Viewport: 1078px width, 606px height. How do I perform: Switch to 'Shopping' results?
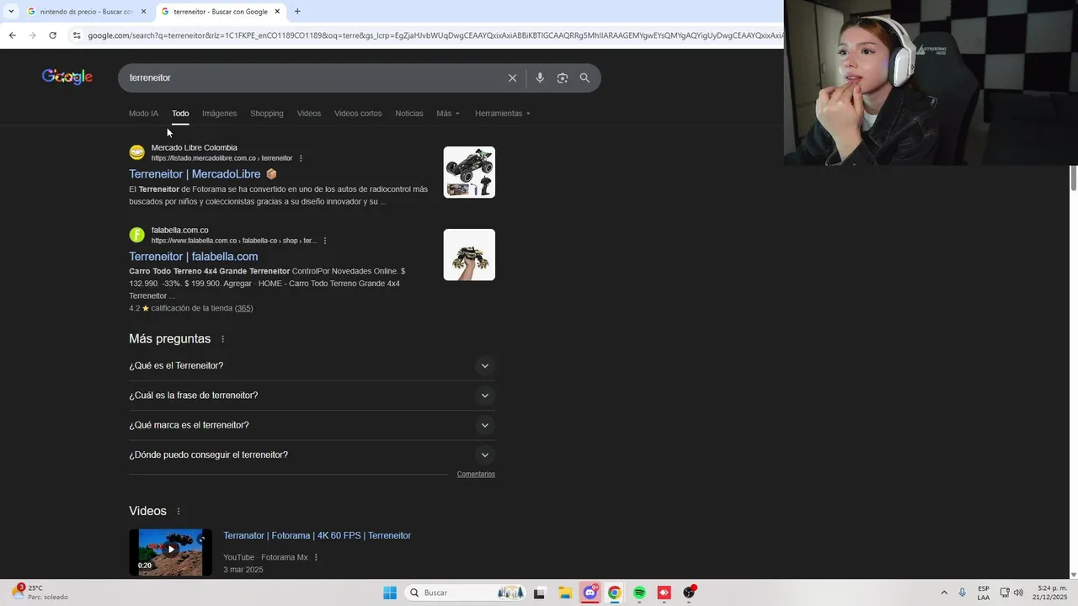[267, 114]
